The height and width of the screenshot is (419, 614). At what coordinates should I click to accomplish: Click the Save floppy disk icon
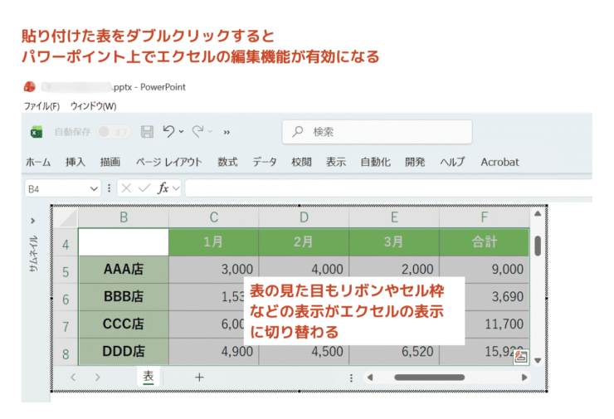pos(147,132)
